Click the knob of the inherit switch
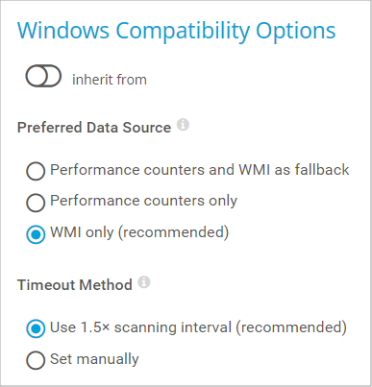Screen dimensions: 372x387 (37, 76)
